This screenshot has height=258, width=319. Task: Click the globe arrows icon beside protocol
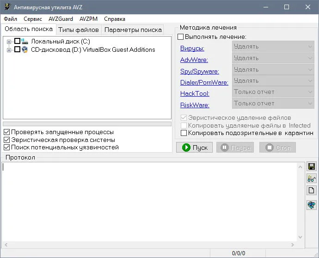click(312, 205)
